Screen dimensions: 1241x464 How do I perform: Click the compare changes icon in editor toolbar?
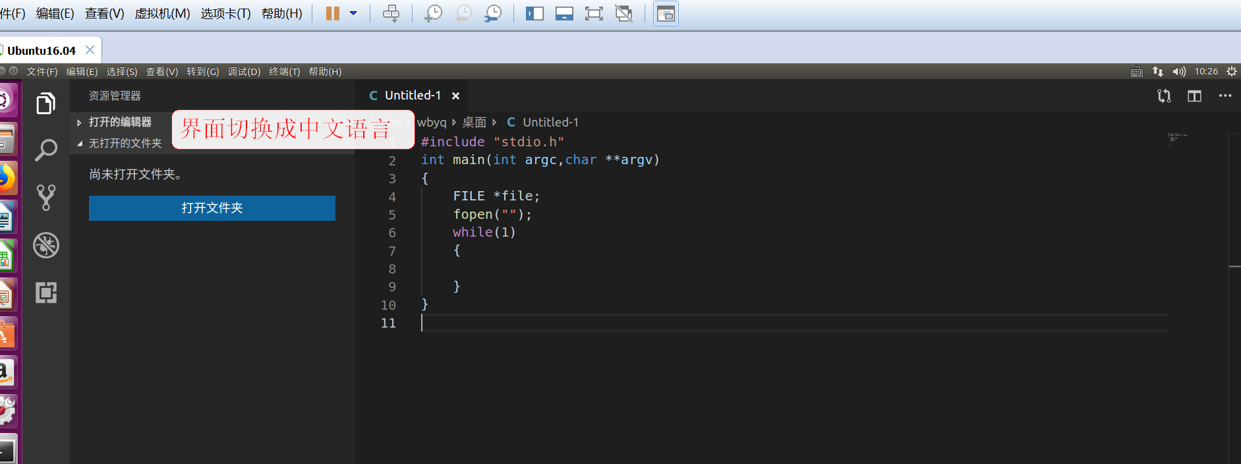1164,96
